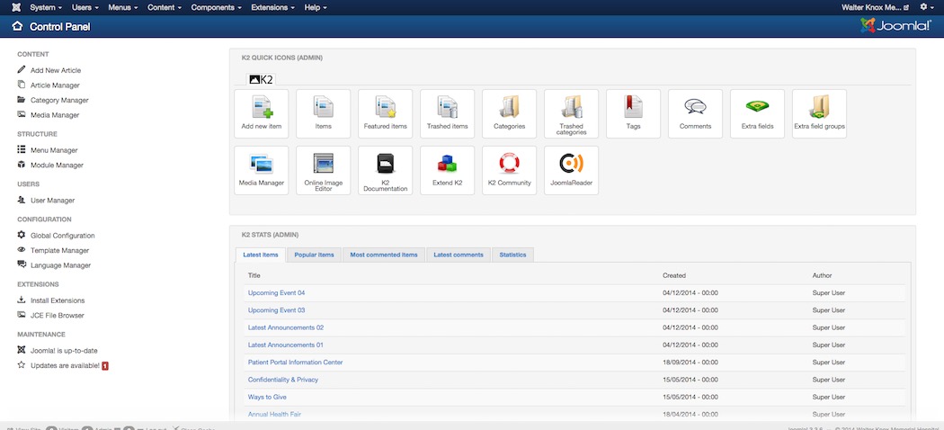Switch to the Popular items tab

[x=315, y=255]
